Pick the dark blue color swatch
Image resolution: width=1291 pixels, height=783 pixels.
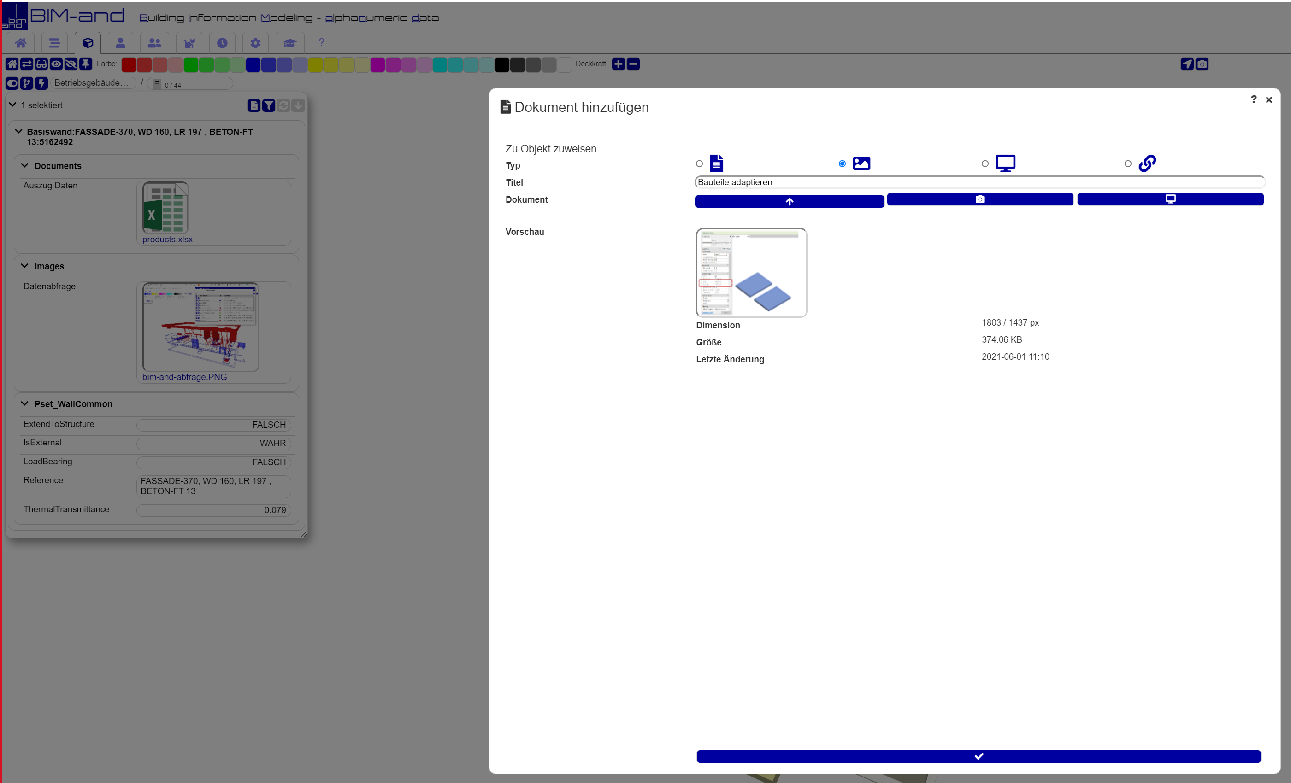(253, 64)
